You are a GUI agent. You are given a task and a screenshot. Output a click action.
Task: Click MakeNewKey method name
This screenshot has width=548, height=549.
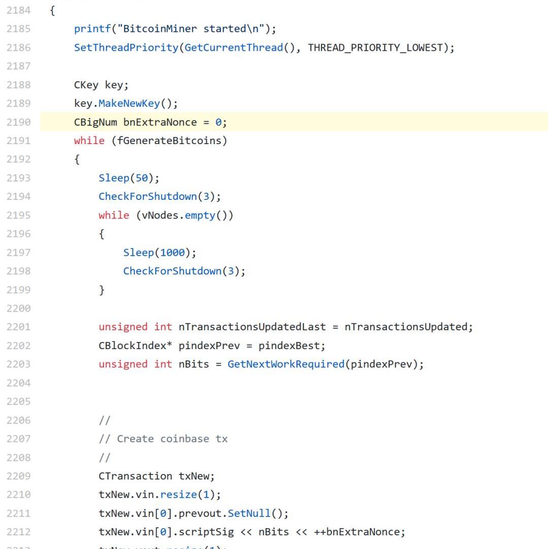[x=129, y=104]
